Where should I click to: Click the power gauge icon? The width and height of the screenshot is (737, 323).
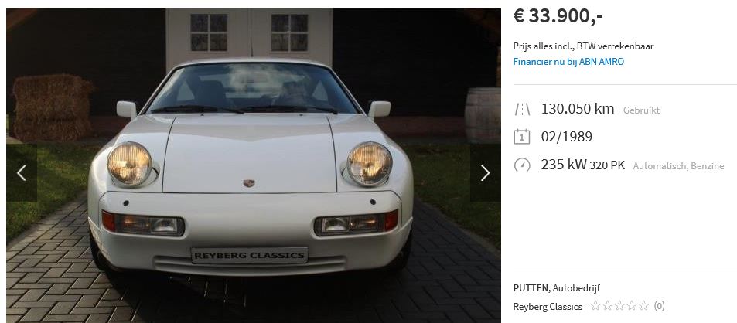pos(522,165)
